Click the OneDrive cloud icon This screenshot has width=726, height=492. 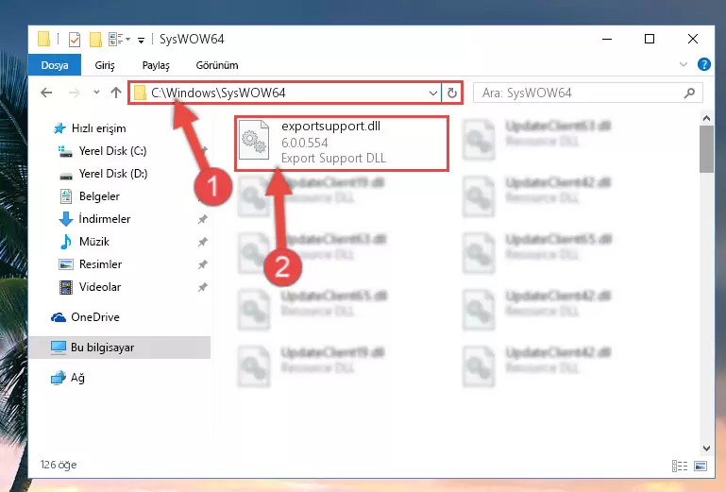coord(59,317)
